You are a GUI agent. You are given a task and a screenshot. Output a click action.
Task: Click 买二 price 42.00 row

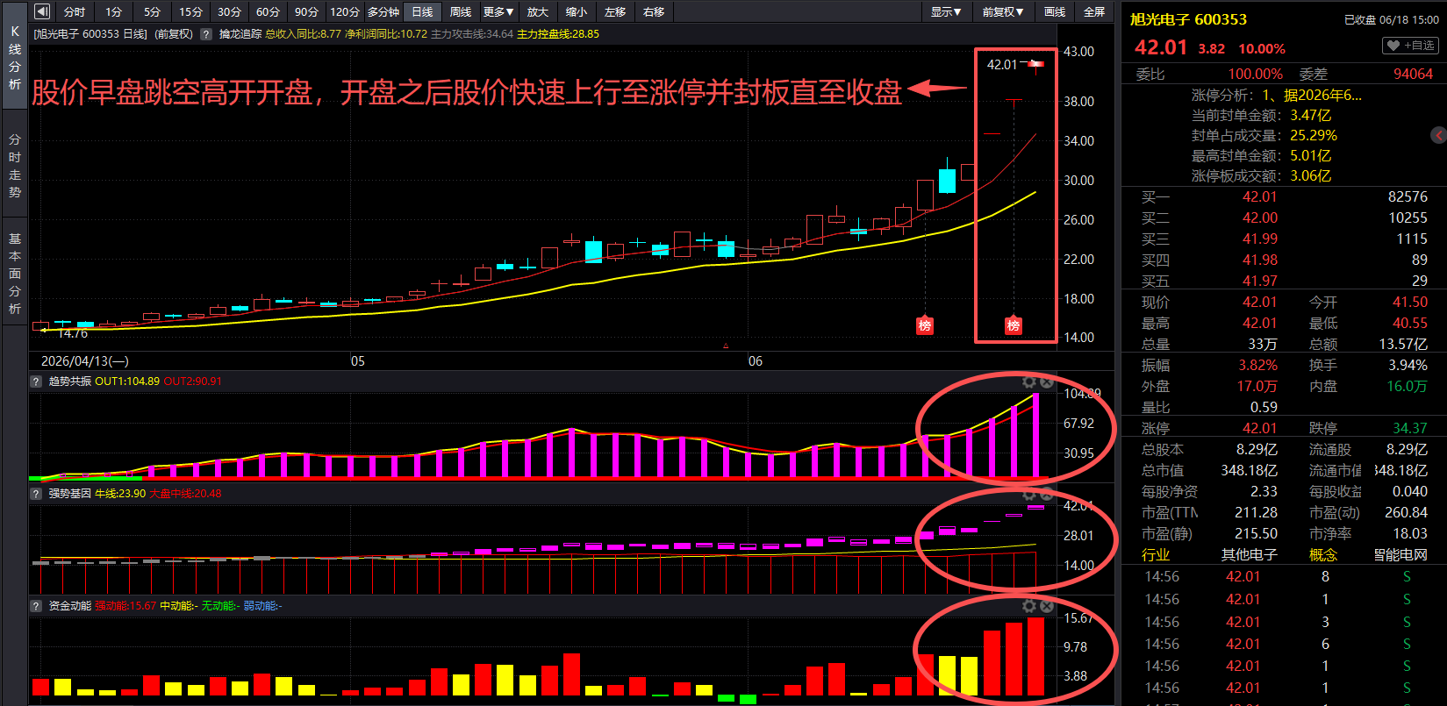pyautogui.click(x=1284, y=218)
